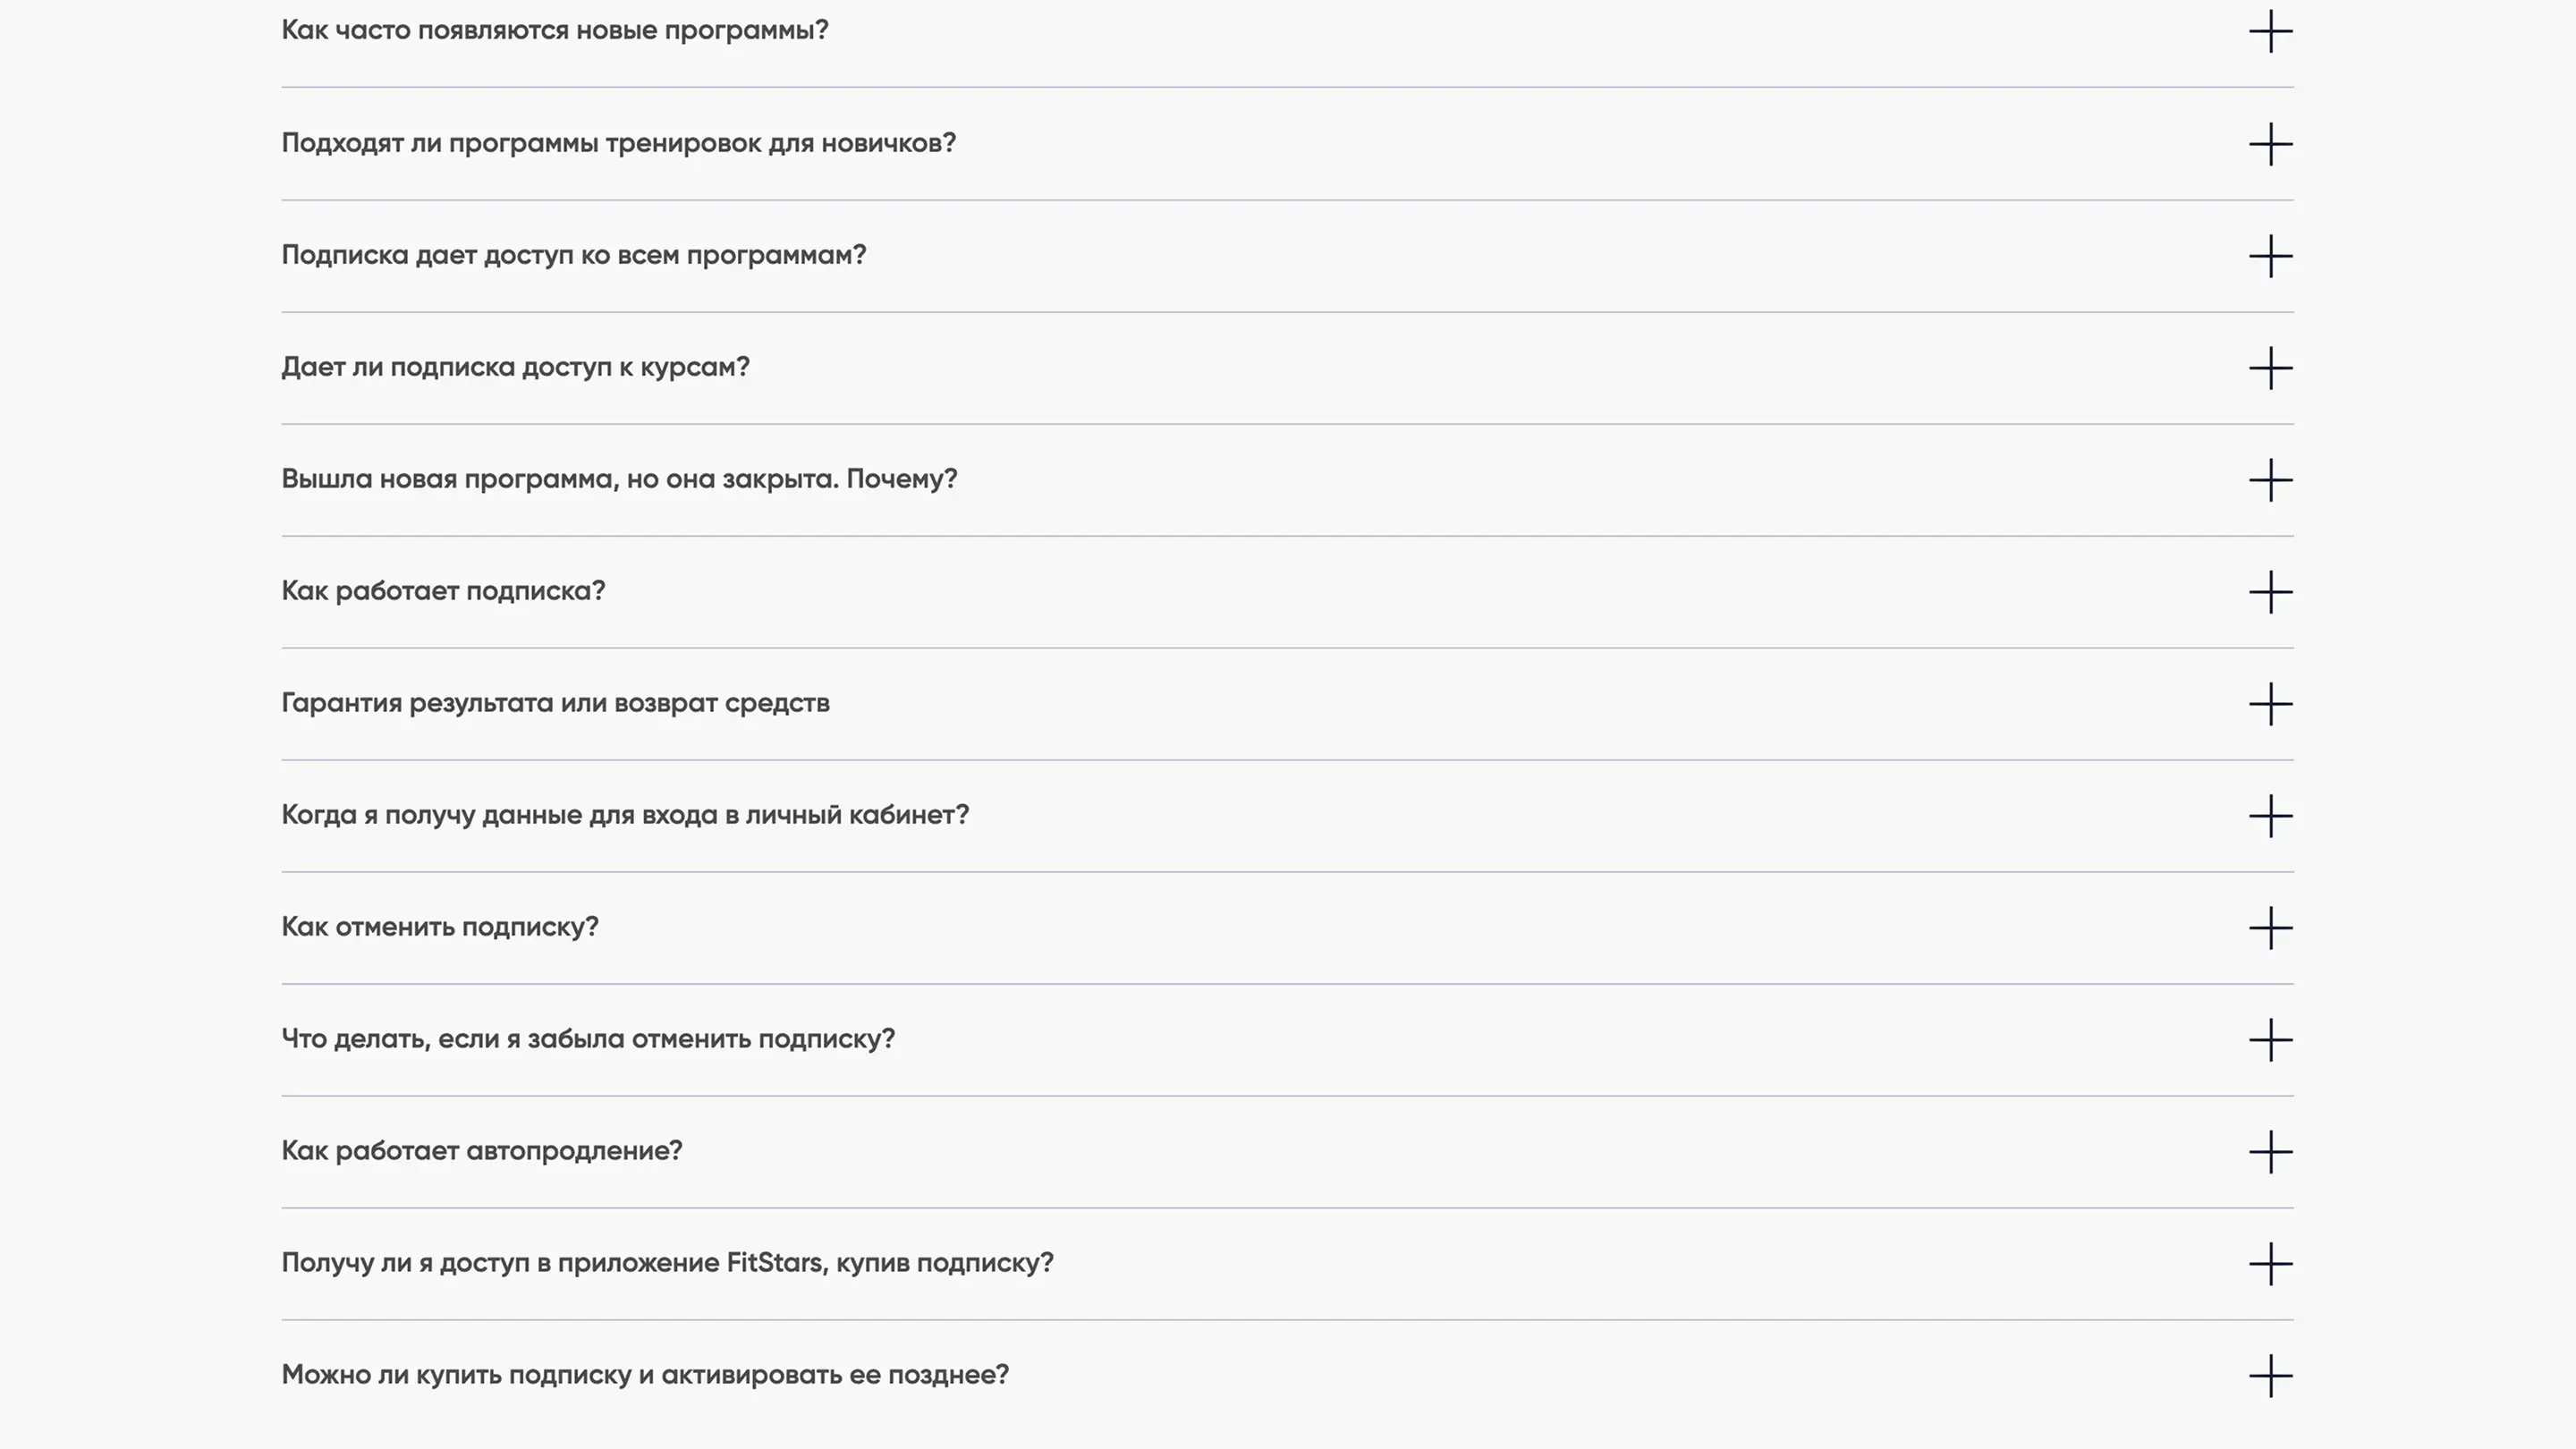
Task: Open 'Гарантия результата или возврат средств' question text
Action: [x=555, y=703]
